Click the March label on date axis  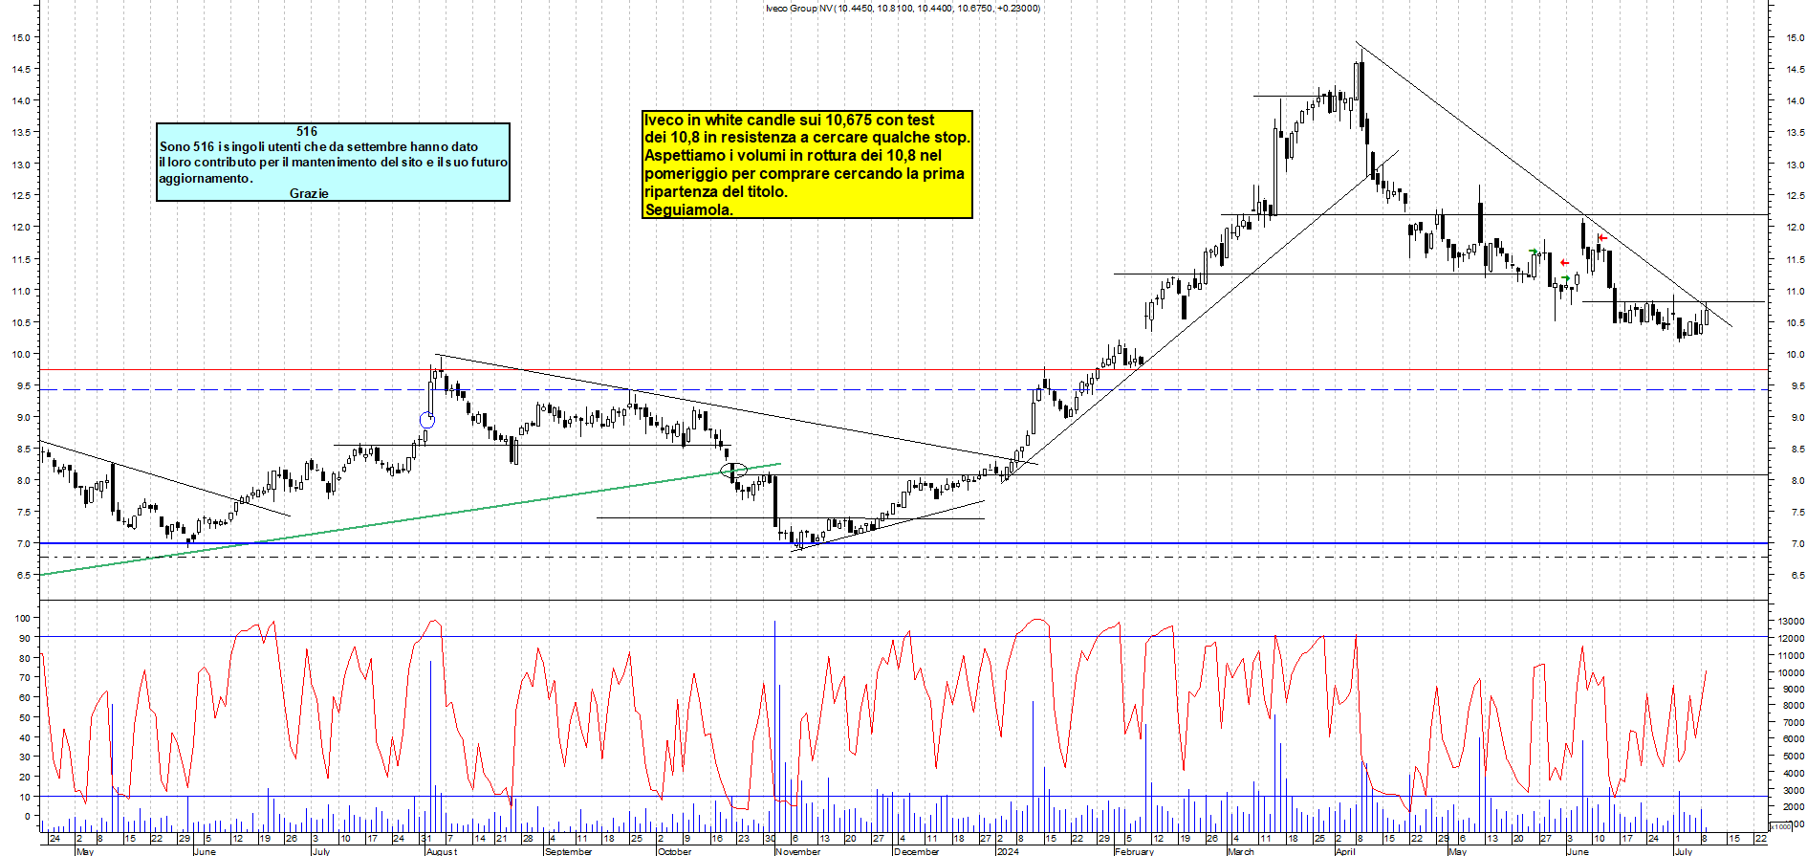click(x=1241, y=851)
